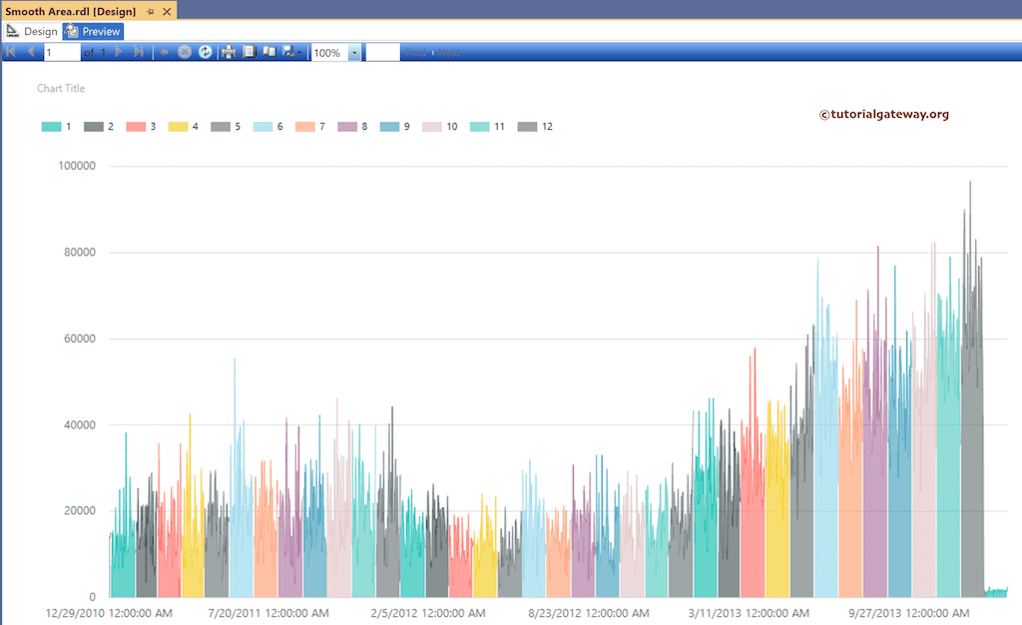Click inside the page number field
This screenshot has height=625, width=1022.
60,52
